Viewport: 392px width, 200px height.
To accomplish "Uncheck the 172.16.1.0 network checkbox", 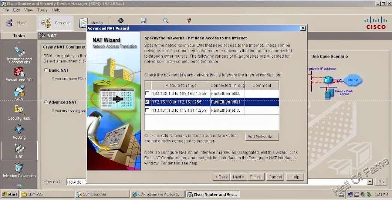I will click(147, 102).
